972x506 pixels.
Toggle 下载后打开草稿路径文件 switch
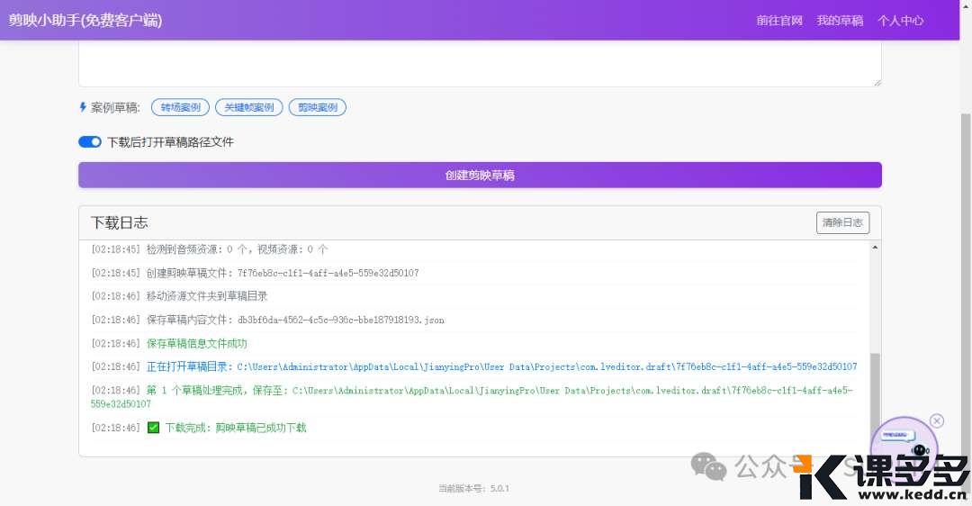pos(90,141)
